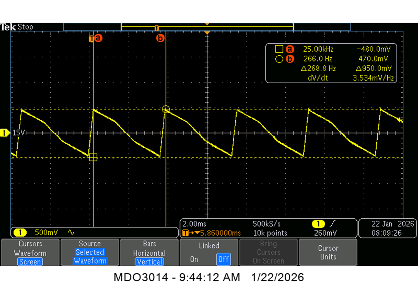Click the channel 1 badge in the scale readout

tap(20, 232)
